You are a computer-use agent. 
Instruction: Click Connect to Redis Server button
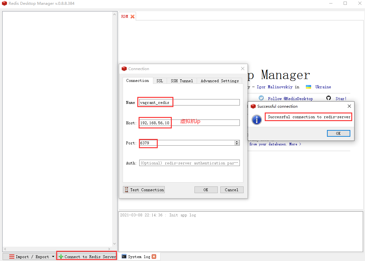point(87,257)
